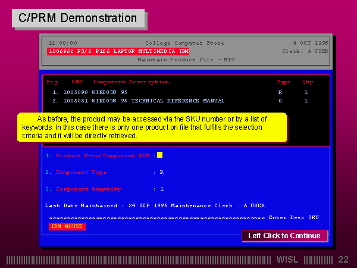This screenshot has width=357, height=268.
Task: Click the yellow explanatory note box
Action: [x=152, y=127]
